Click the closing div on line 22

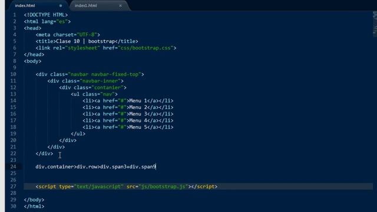pyautogui.click(x=44, y=154)
